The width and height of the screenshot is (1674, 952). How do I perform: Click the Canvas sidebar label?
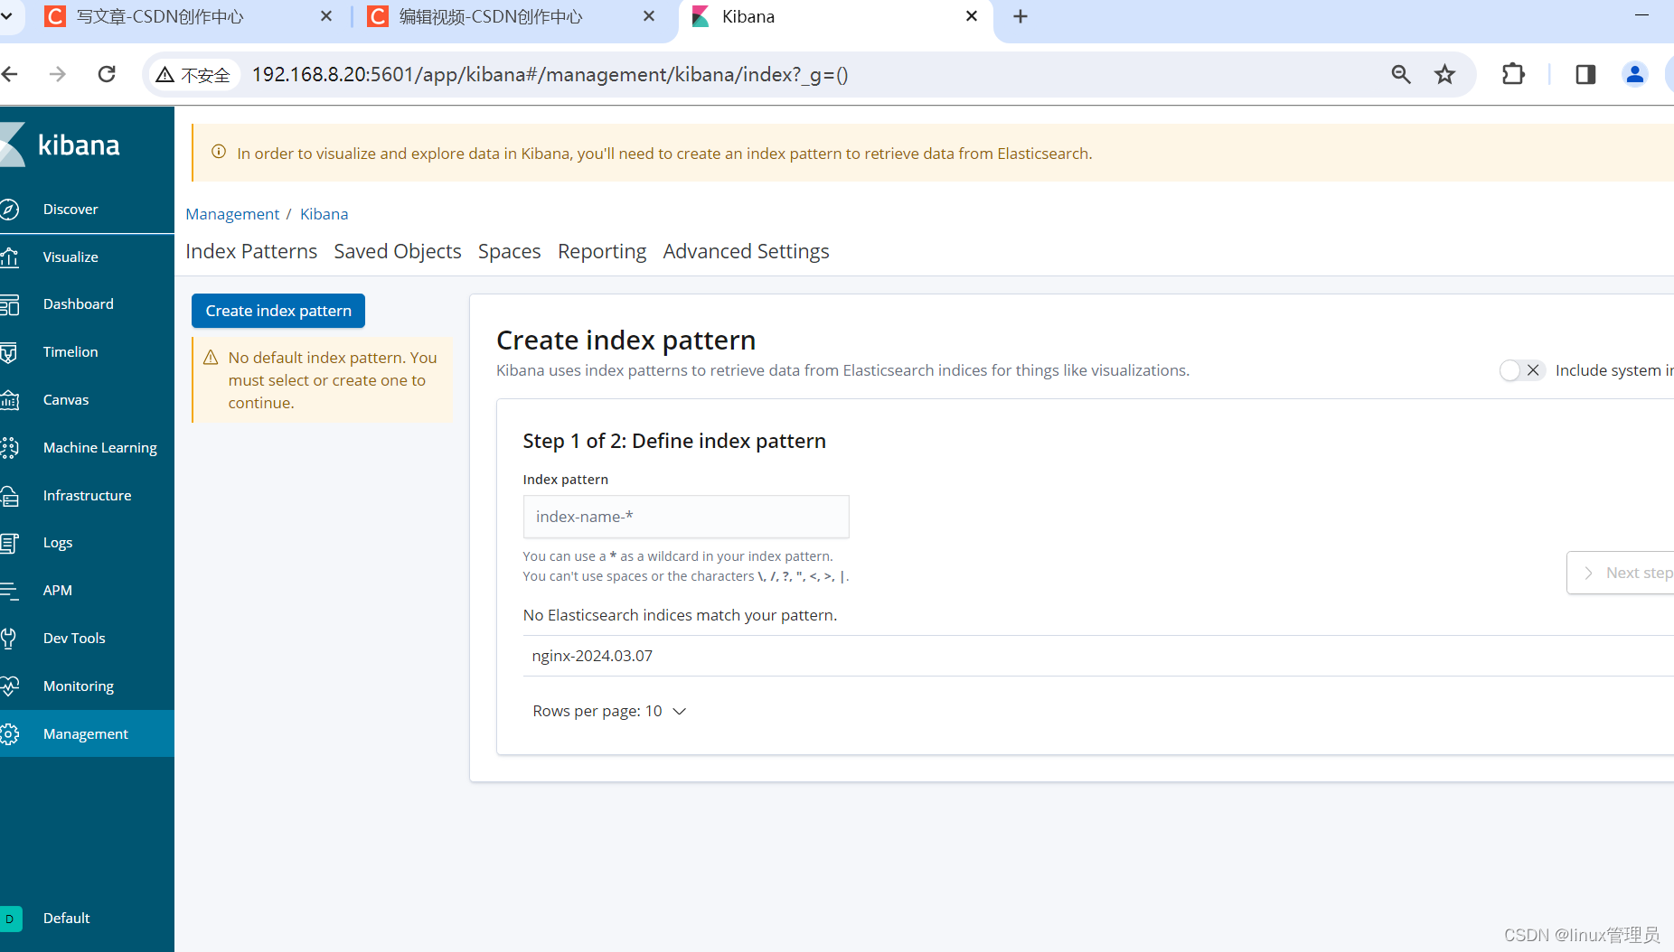(66, 400)
